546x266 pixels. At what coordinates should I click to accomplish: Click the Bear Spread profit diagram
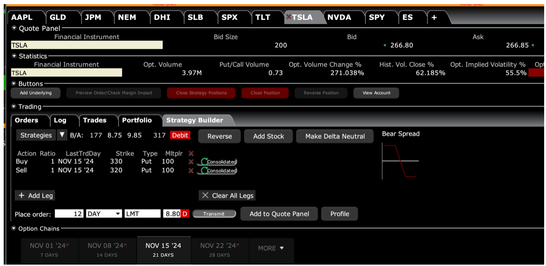(400, 161)
